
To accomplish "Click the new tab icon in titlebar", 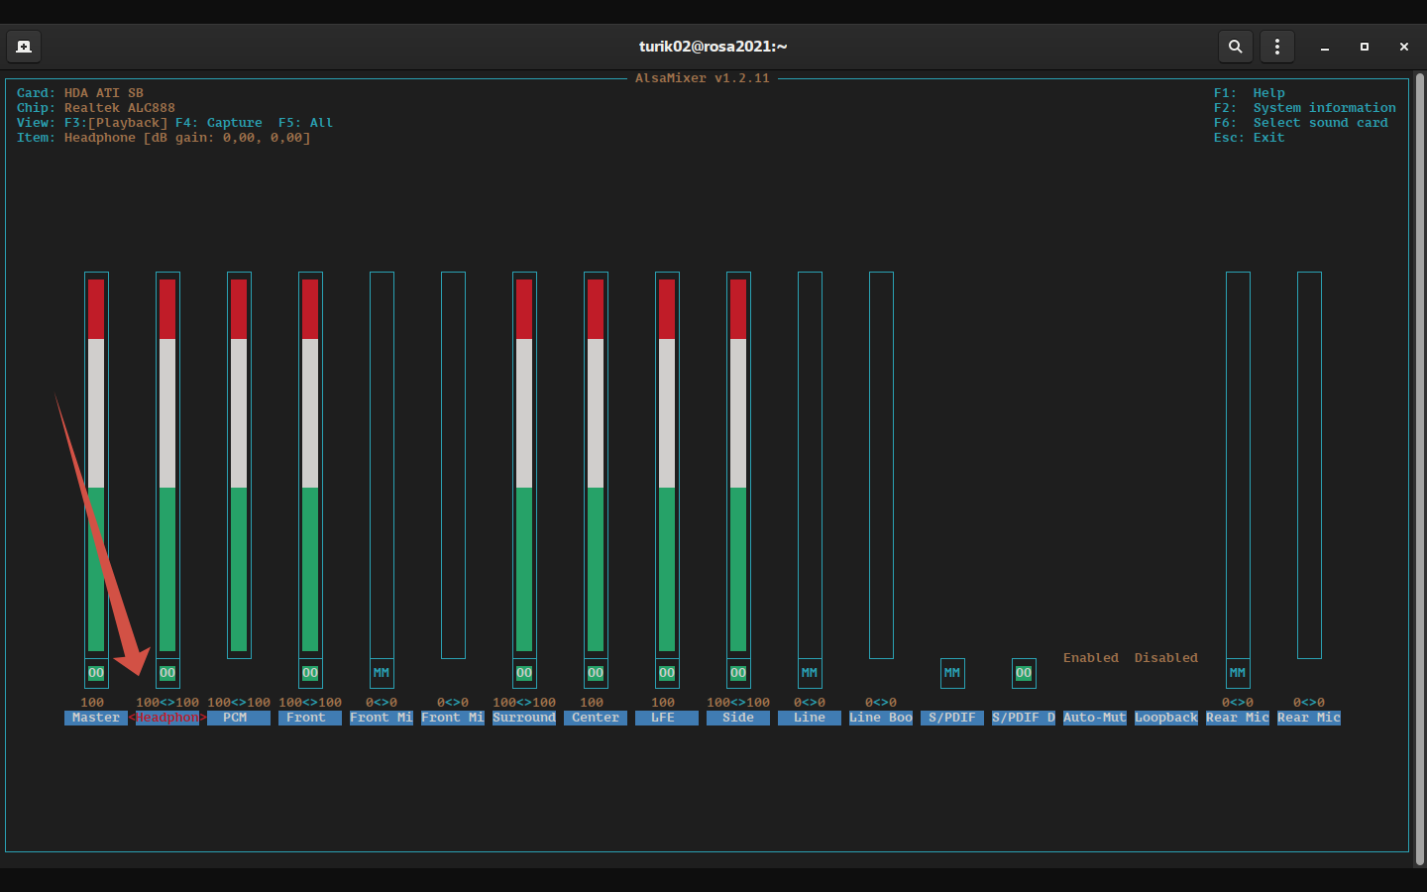I will (x=24, y=47).
